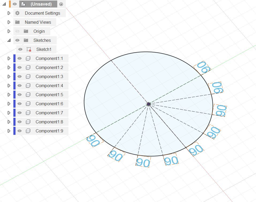256x202 pixels.
Task: Expand the Component1:7 node
Action: (9, 113)
